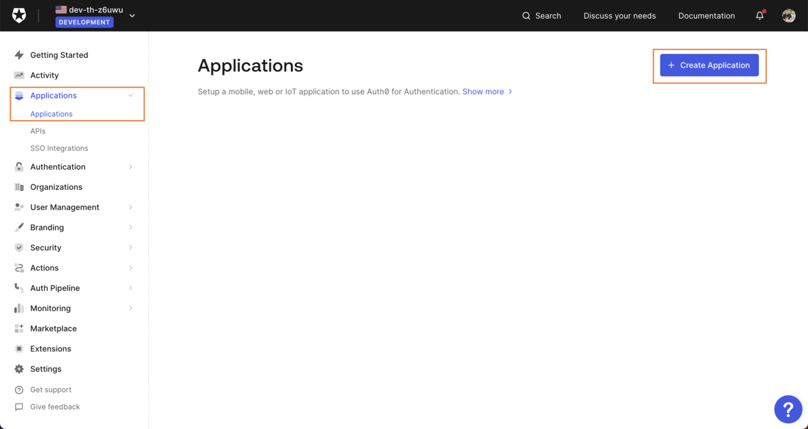Screen dimensions: 808x429
Task: Click the Auth0 shield logo
Action: [19, 15]
